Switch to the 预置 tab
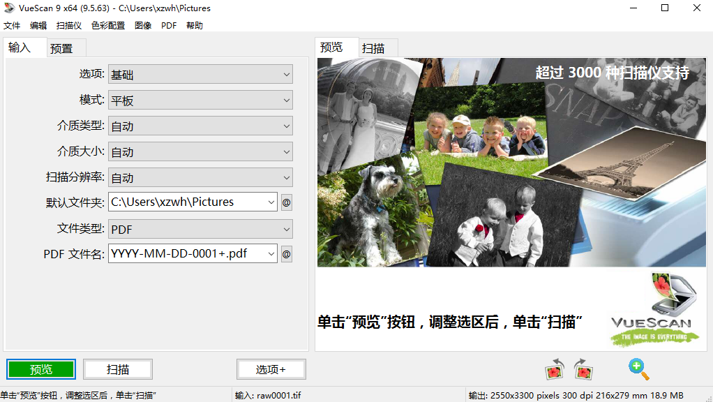The image size is (713, 402). tap(62, 47)
